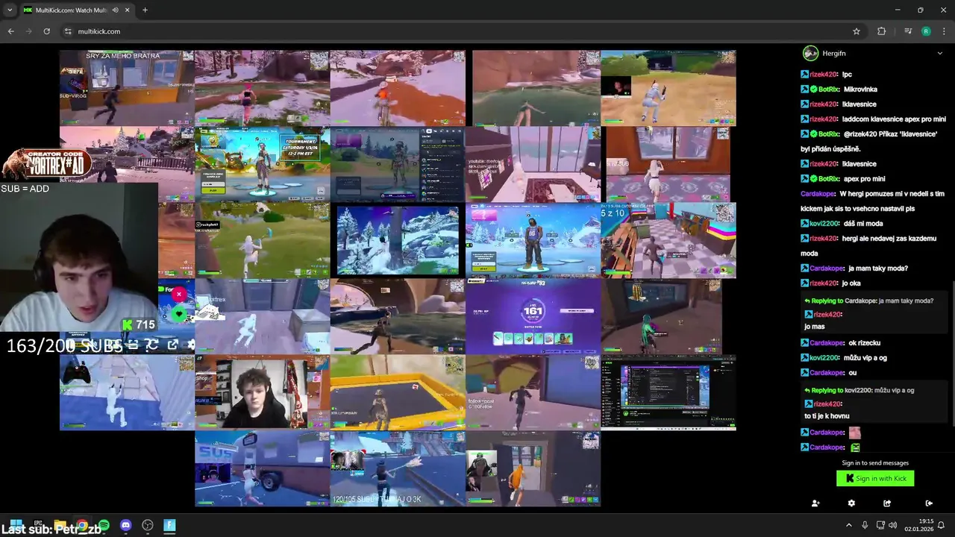Open the media control icon in toolbar
The width and height of the screenshot is (955, 537).
[x=907, y=31]
